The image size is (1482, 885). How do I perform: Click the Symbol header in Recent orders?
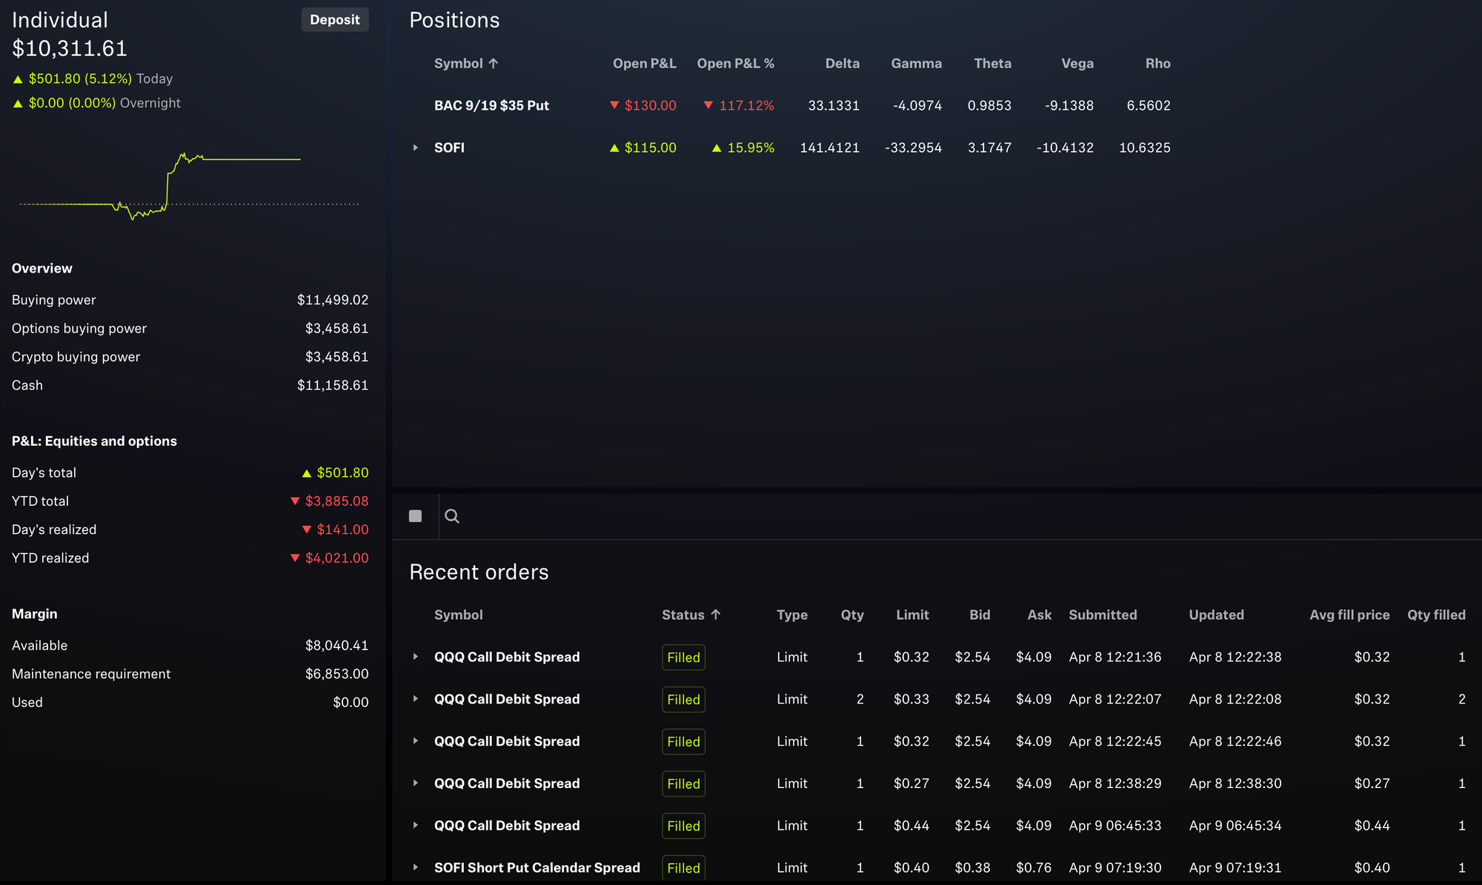click(x=458, y=615)
